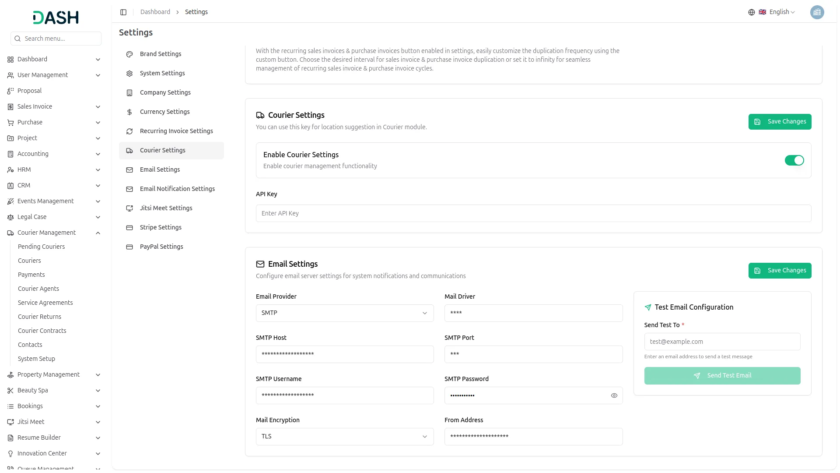Select Email Notification Settings tab
The height and width of the screenshot is (473, 840).
pyautogui.click(x=177, y=189)
